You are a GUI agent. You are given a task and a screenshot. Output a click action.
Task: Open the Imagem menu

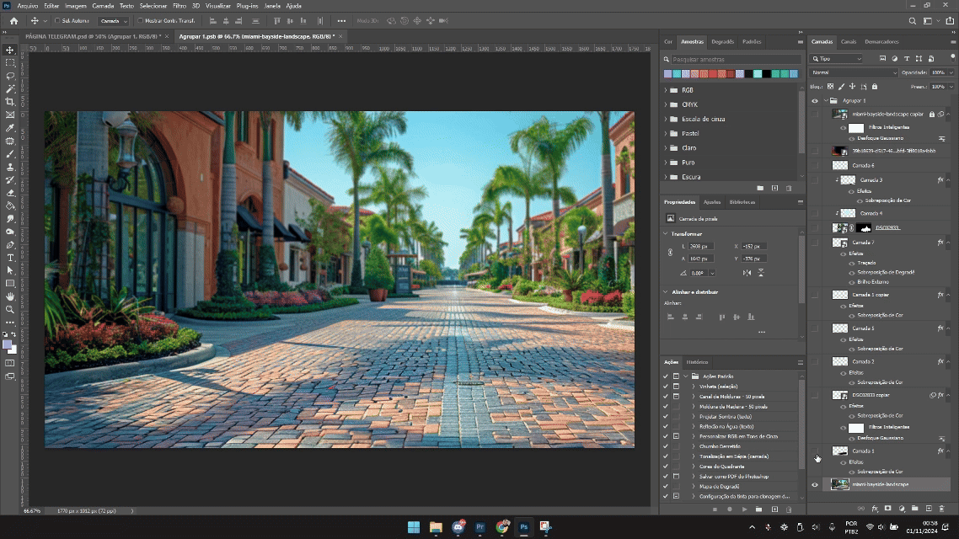click(75, 6)
